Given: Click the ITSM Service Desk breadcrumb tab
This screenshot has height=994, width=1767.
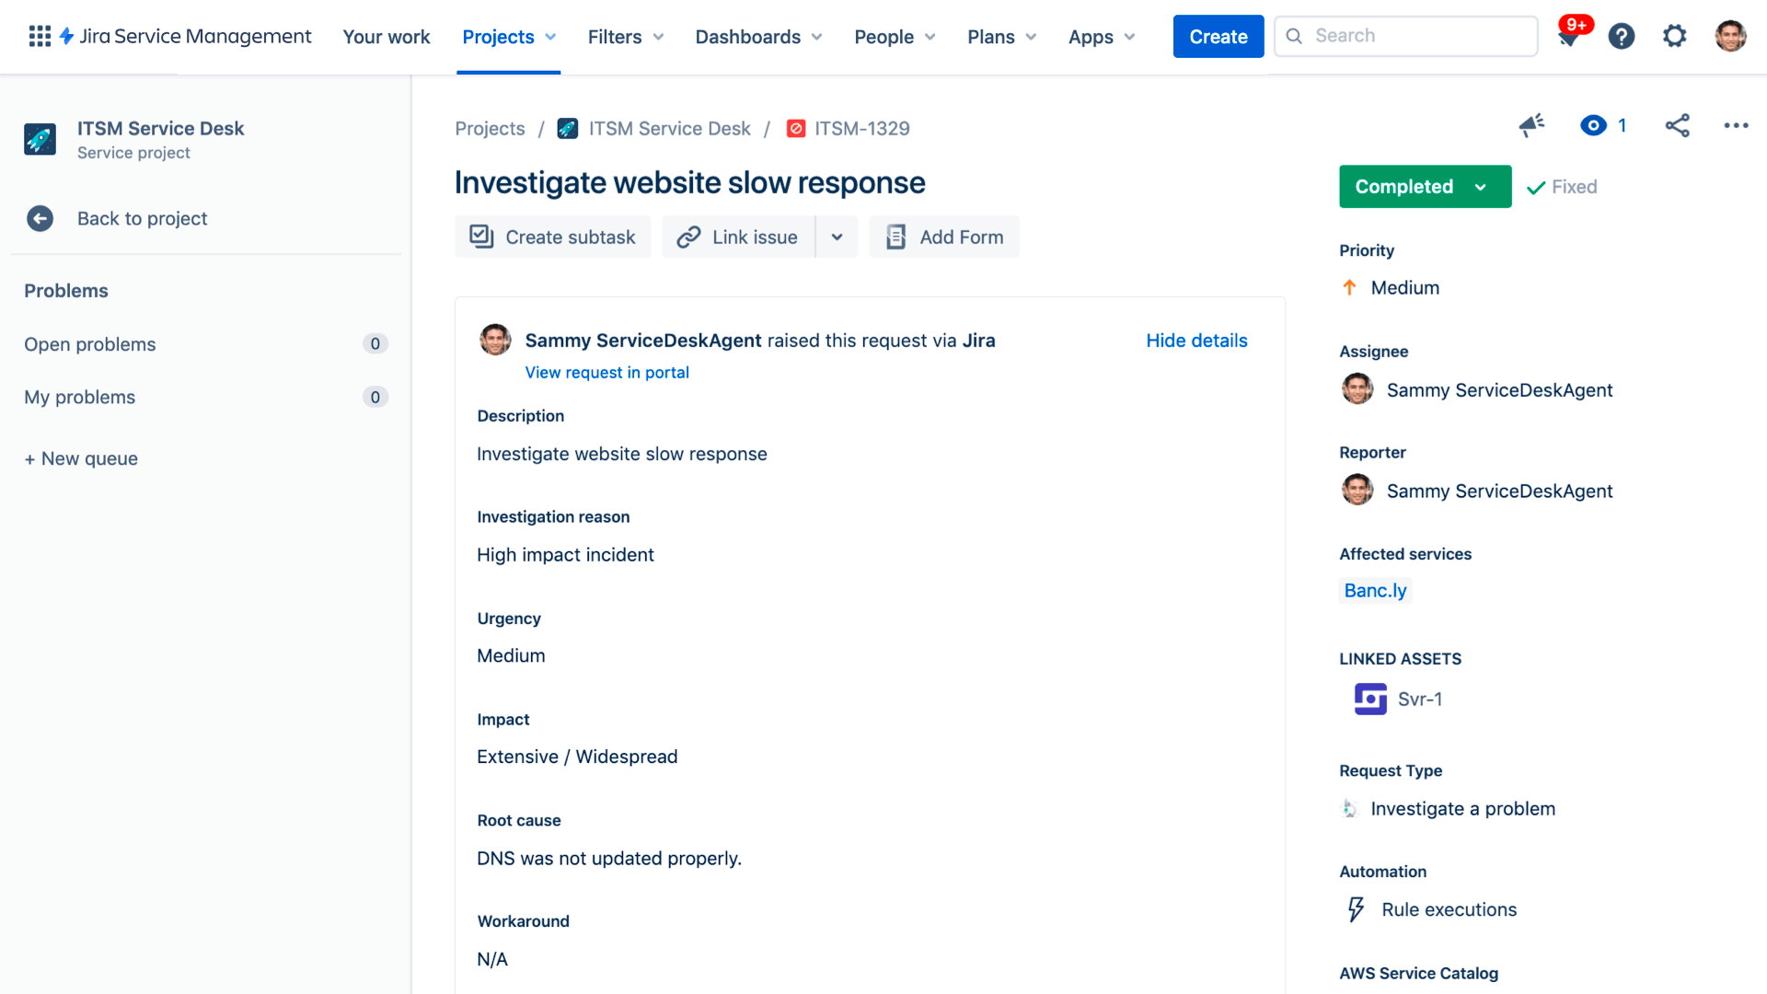Looking at the screenshot, I should pyautogui.click(x=667, y=127).
